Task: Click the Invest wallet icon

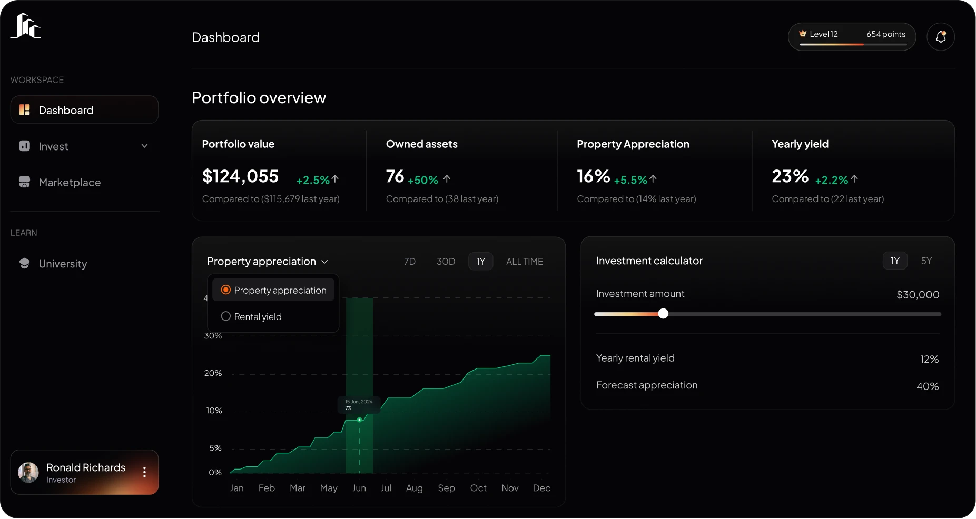Action: (x=25, y=146)
